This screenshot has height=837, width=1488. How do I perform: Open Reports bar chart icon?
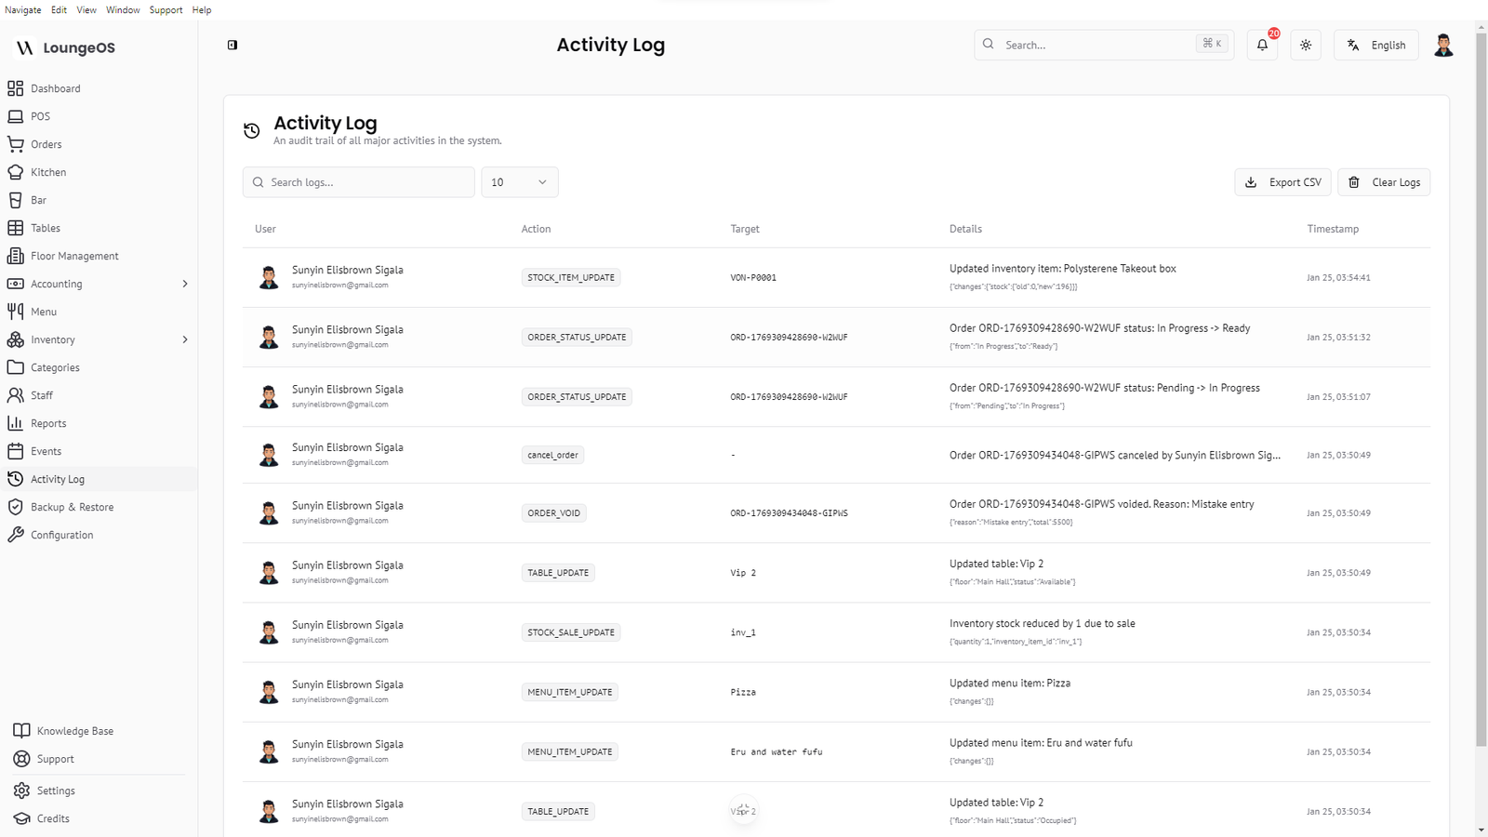pos(15,423)
